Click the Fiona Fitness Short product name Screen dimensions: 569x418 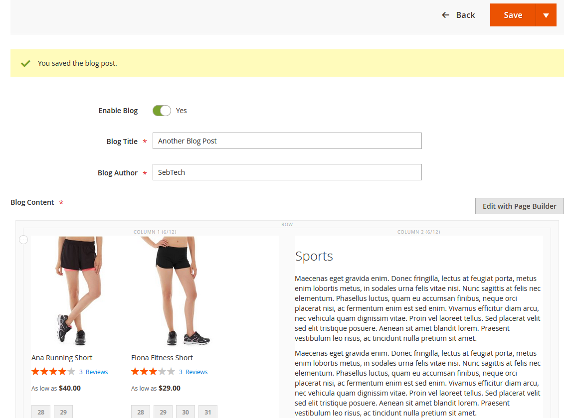point(162,358)
